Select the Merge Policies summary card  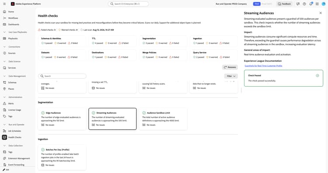coord(163,55)
